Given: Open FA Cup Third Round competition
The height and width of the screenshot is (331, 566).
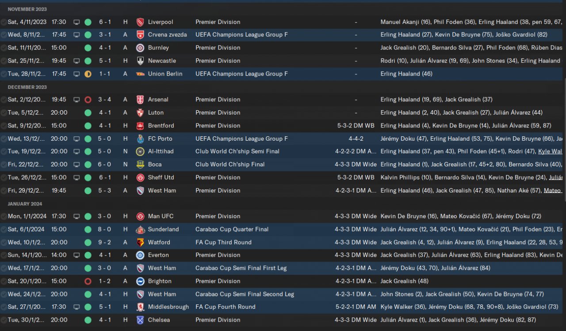Looking at the screenshot, I should (223, 242).
